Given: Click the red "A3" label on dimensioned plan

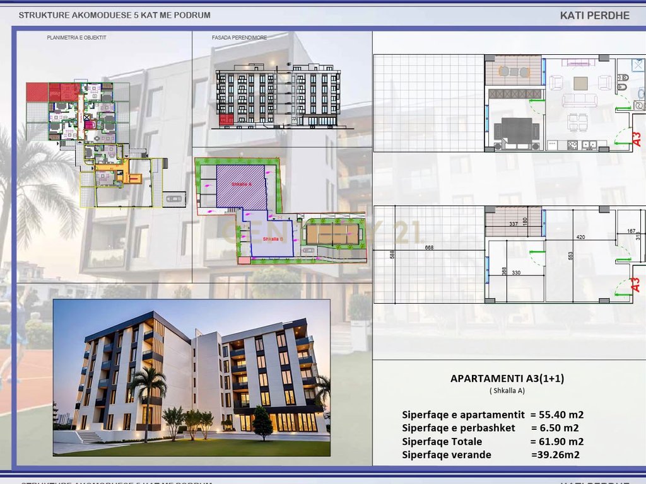Looking at the screenshot, I should point(636,285).
